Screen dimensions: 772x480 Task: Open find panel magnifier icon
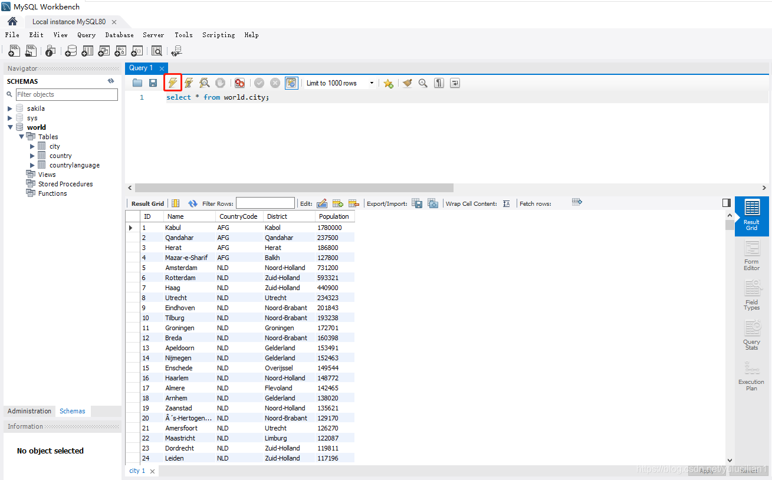point(423,83)
